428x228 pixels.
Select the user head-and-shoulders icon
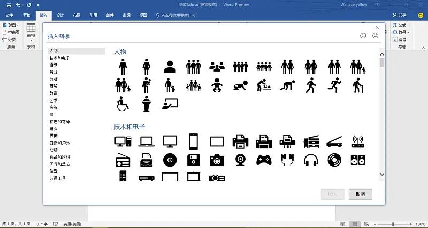(170, 67)
